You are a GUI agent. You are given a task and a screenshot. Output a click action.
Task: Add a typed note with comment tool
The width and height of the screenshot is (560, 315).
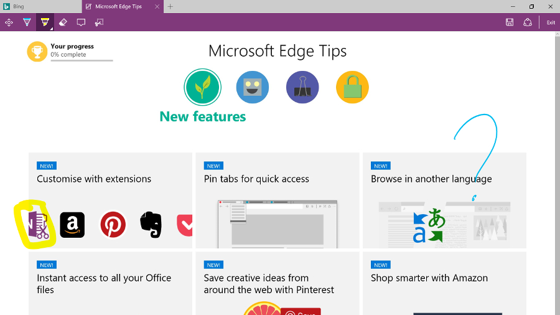pos(81,22)
